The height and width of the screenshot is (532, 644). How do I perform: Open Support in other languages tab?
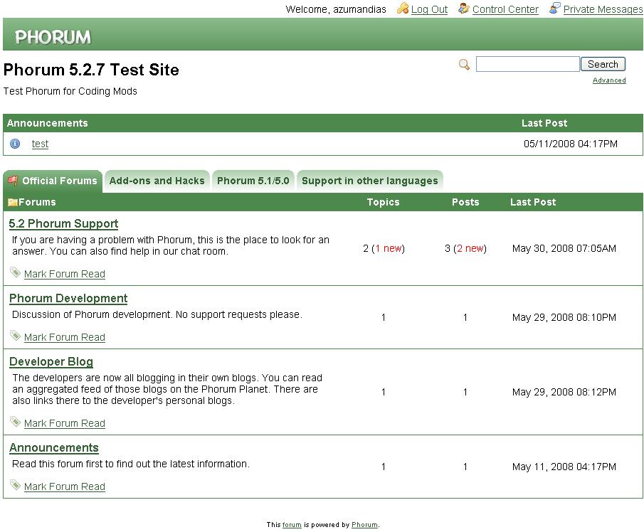point(369,181)
